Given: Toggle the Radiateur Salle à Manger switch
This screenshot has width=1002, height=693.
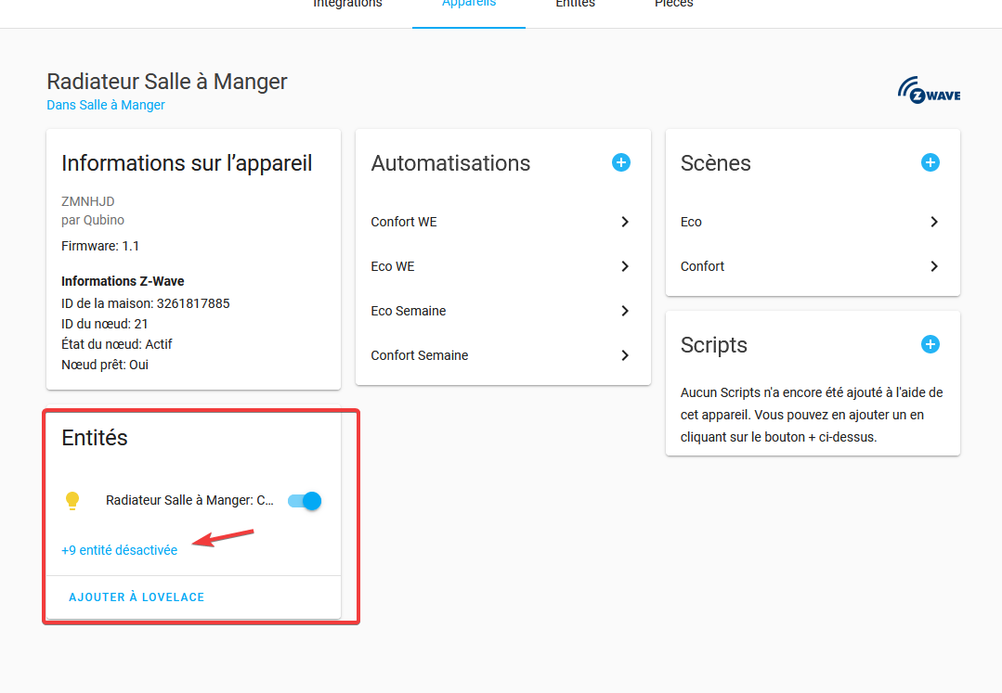Looking at the screenshot, I should coord(305,501).
